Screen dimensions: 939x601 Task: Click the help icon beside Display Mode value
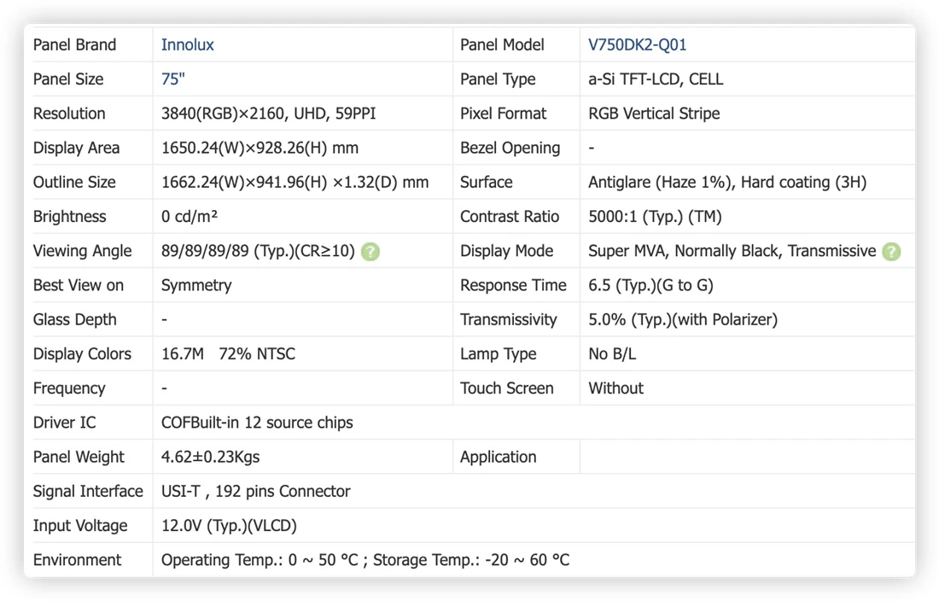tap(891, 252)
